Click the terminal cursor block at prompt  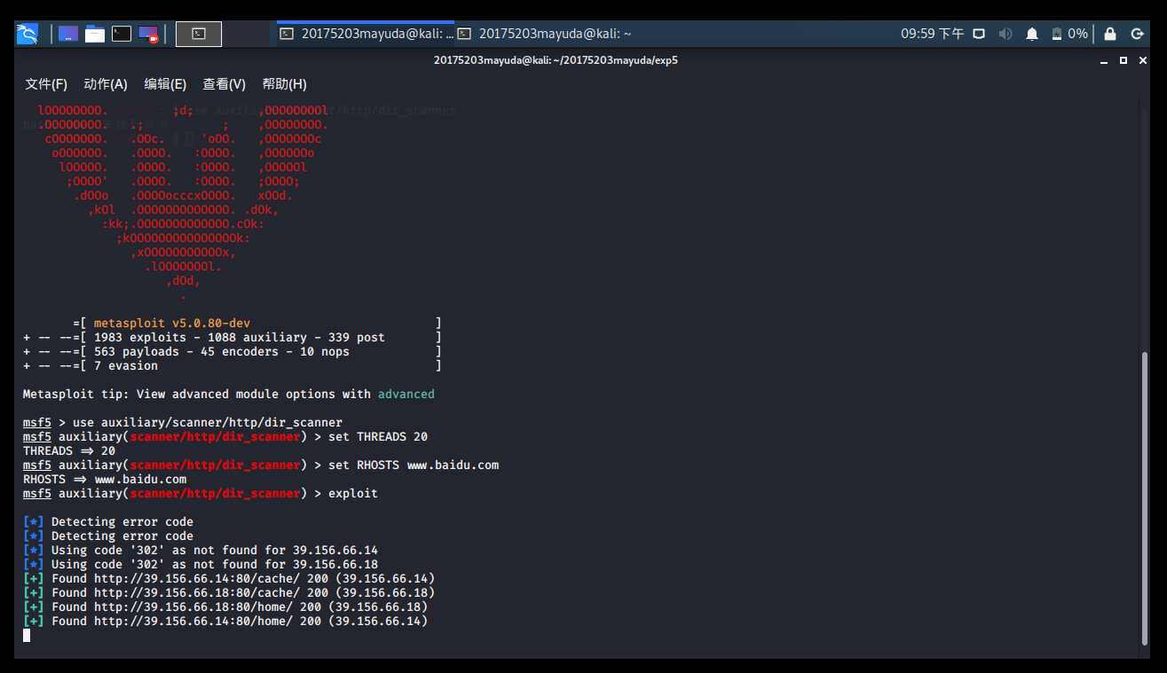click(x=27, y=636)
